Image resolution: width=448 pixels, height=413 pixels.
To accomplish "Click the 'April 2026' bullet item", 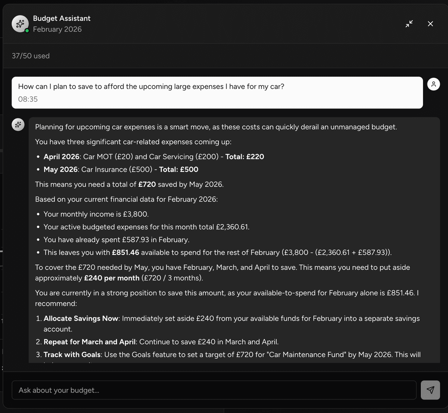I will click(x=62, y=157).
